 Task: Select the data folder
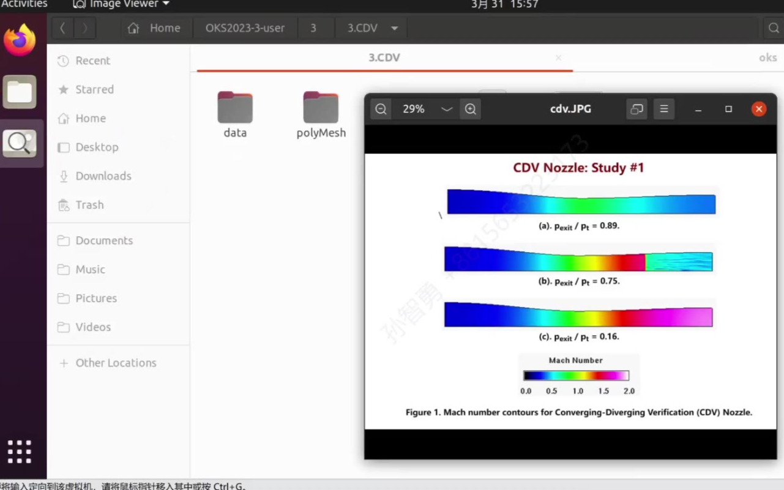tap(235, 114)
